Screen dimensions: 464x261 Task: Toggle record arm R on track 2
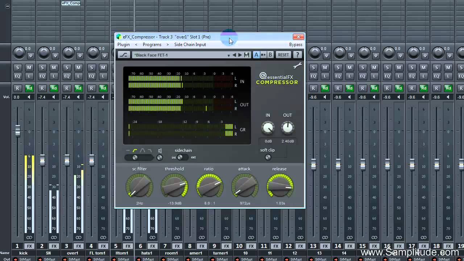click(x=42, y=88)
